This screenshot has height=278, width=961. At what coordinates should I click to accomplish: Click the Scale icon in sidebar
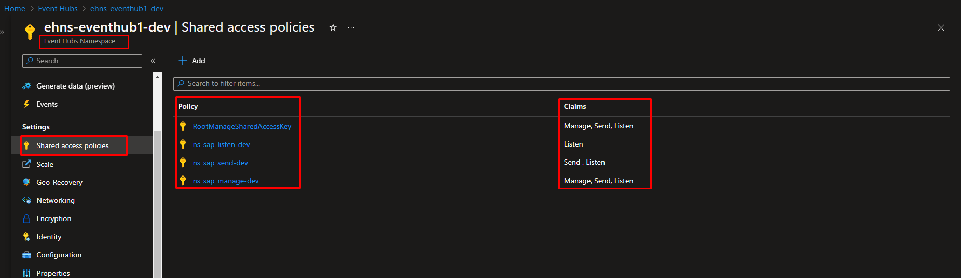click(26, 164)
